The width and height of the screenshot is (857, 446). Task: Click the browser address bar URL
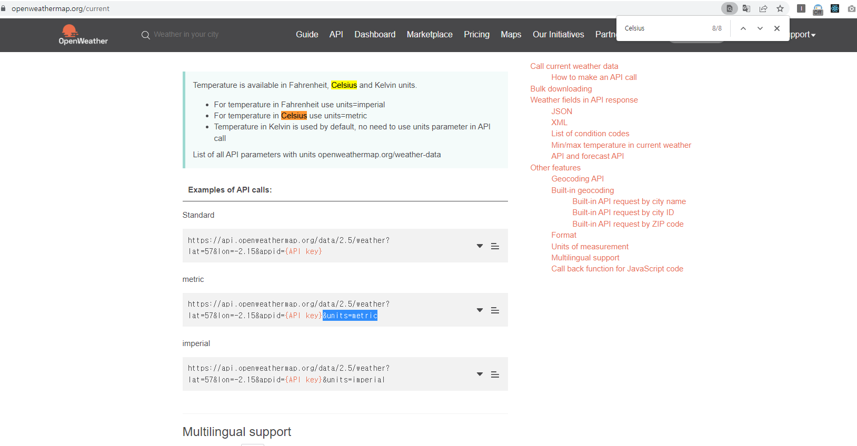pyautogui.click(x=61, y=8)
